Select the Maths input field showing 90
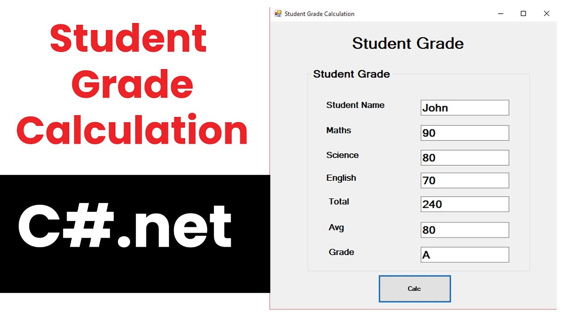The image size is (568, 319). click(465, 133)
